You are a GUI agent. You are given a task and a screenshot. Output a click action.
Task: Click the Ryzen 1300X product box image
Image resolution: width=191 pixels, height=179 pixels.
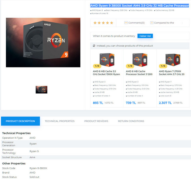(x=107, y=60)
